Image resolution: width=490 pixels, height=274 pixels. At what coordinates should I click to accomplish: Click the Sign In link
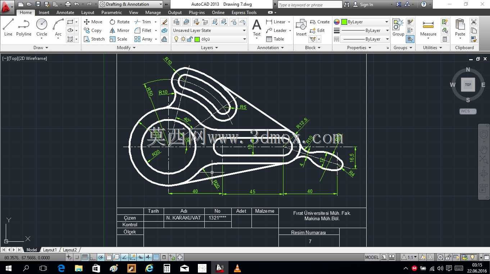[363, 5]
